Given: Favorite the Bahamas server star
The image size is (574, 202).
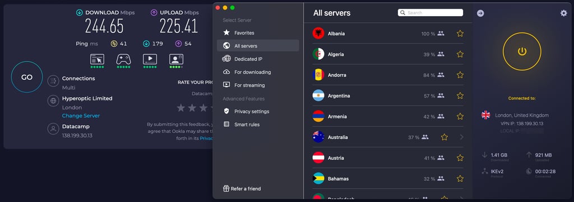Looking at the screenshot, I should (460, 179).
